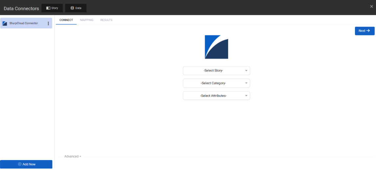Click the Next button
The height and width of the screenshot is (170, 376).
pyautogui.click(x=364, y=31)
